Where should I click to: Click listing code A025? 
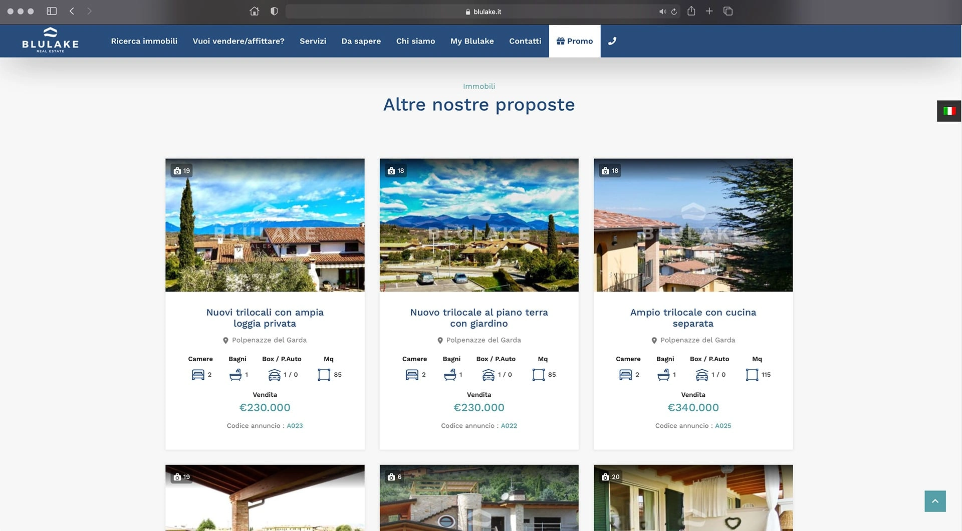[723, 426]
